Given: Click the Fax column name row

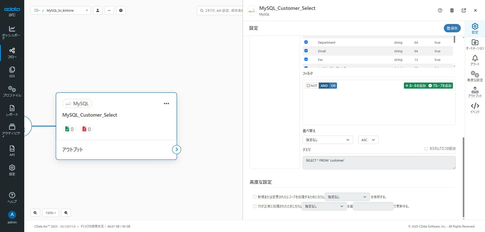Looking at the screenshot, I should click(378, 60).
